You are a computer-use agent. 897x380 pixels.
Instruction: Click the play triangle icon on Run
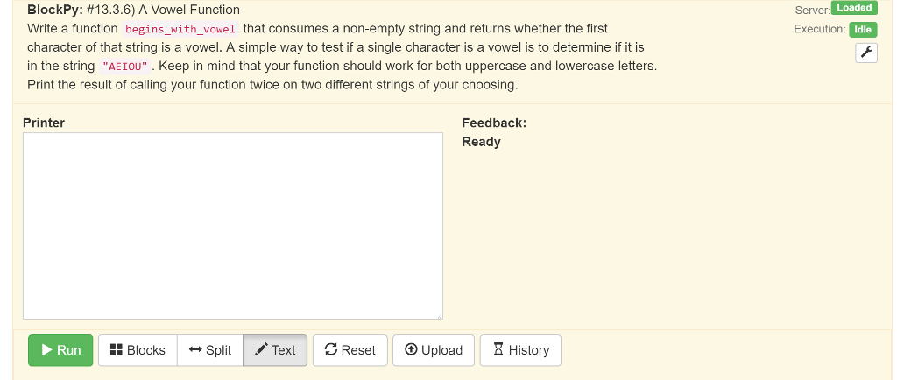[x=47, y=349]
